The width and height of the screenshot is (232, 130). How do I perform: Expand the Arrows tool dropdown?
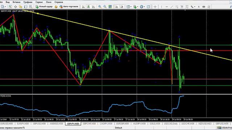pyautogui.click(x=195, y=7)
